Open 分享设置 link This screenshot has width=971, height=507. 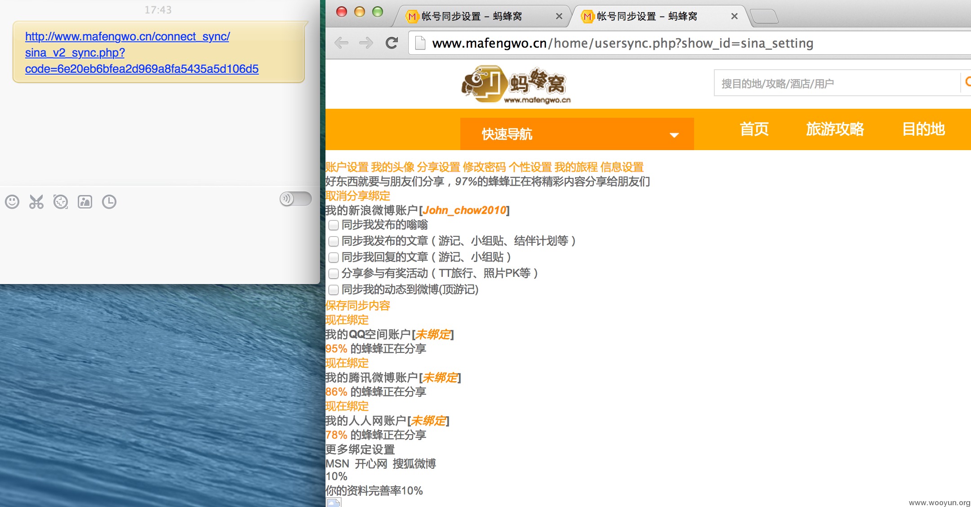pyautogui.click(x=438, y=167)
